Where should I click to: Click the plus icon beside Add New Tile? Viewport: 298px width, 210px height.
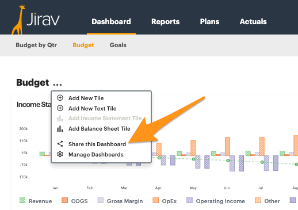60,98
